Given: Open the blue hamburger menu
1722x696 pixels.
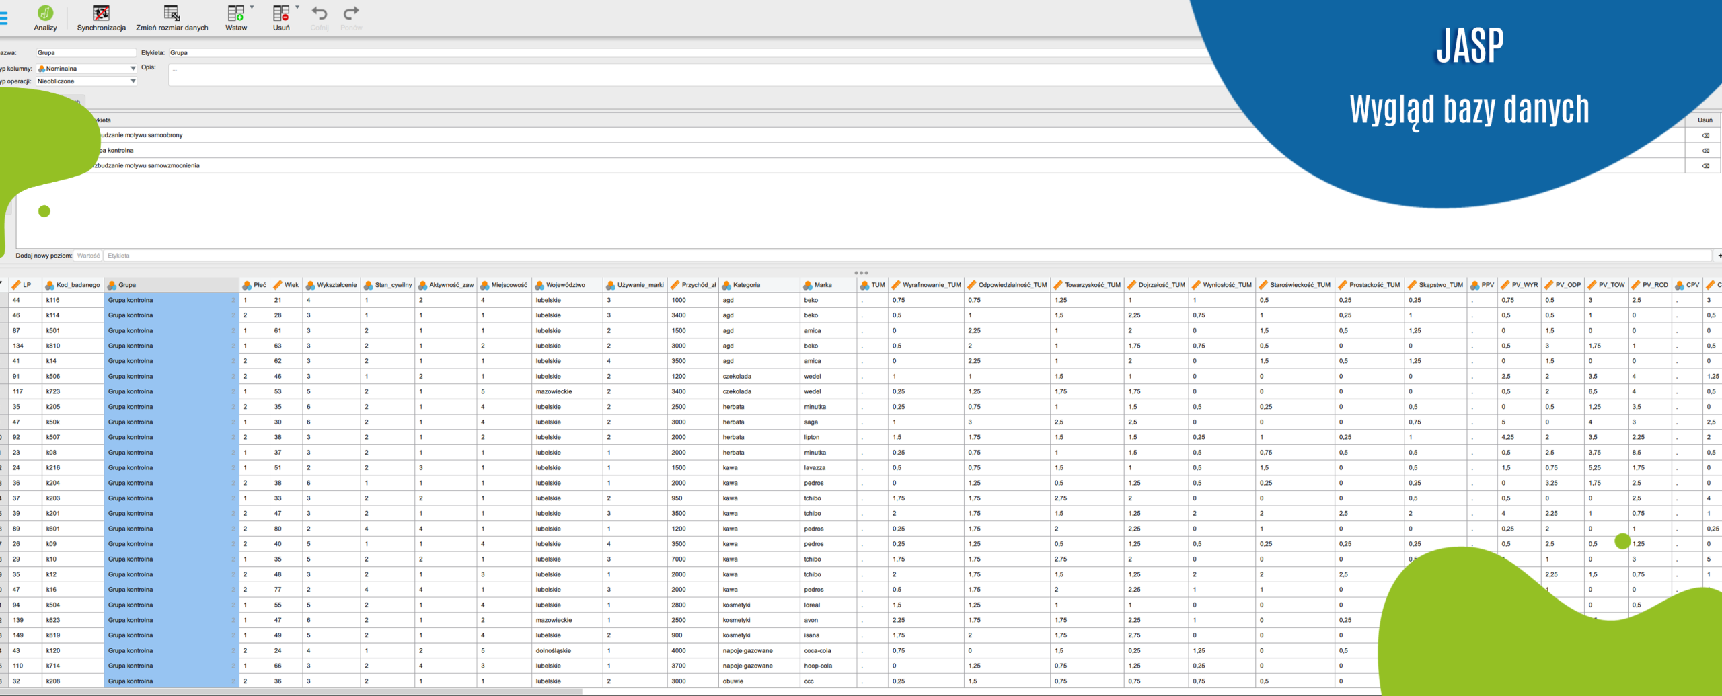Looking at the screenshot, I should (x=3, y=18).
